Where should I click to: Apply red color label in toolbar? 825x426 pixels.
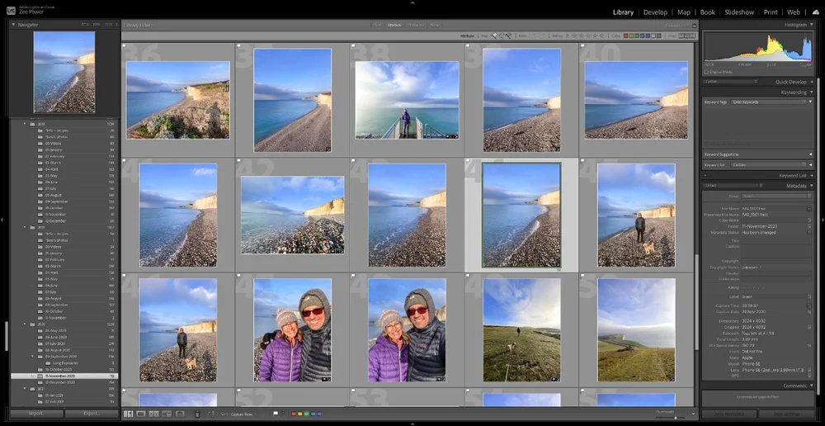[294, 414]
